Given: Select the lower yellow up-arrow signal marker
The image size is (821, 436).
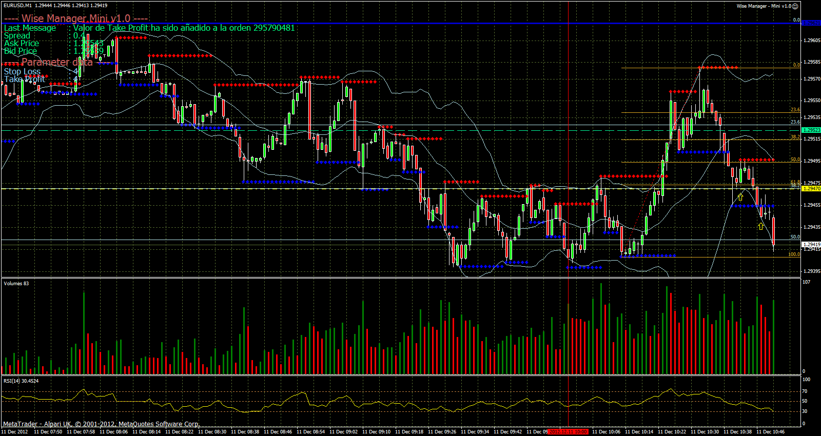Looking at the screenshot, I should point(760,226).
